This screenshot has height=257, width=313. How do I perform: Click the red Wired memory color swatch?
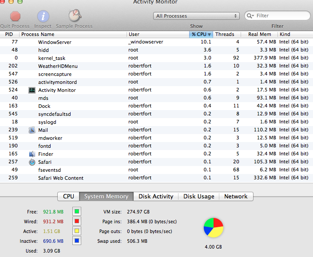pos(77,221)
